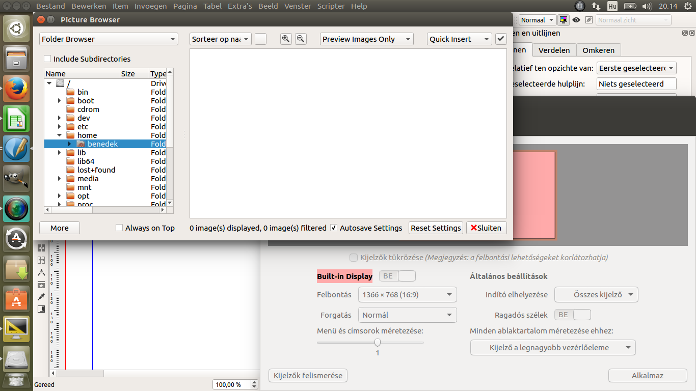Select the measurements compass tool

tap(41, 272)
